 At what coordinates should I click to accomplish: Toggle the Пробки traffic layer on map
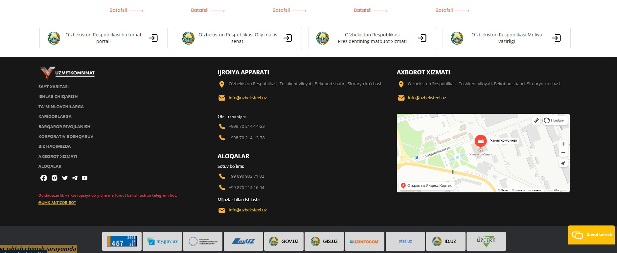554,120
